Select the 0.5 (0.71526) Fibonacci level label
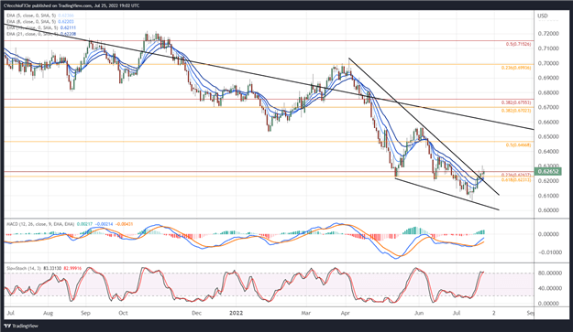 [519, 44]
